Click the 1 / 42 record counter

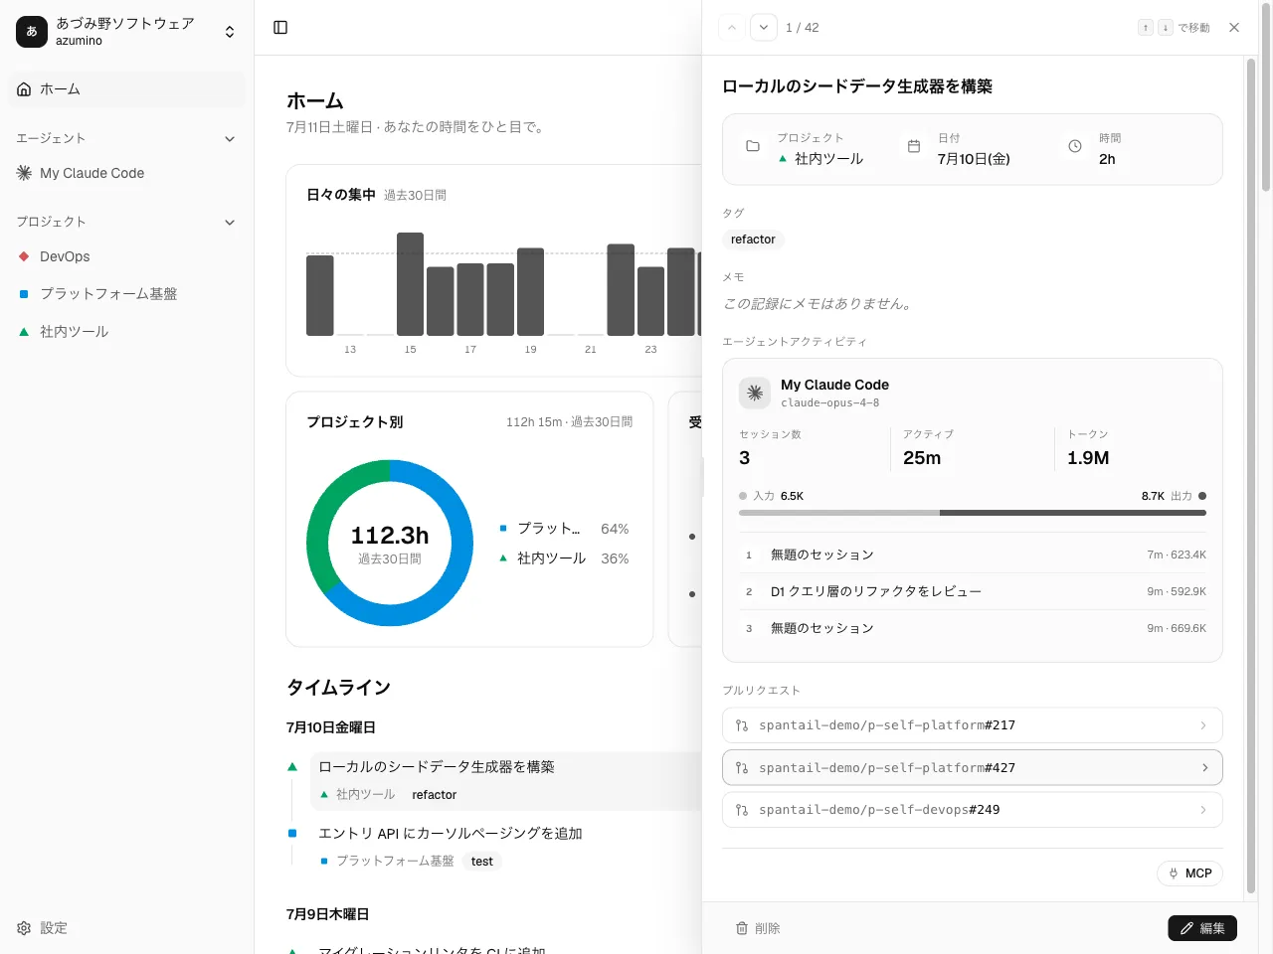click(803, 28)
